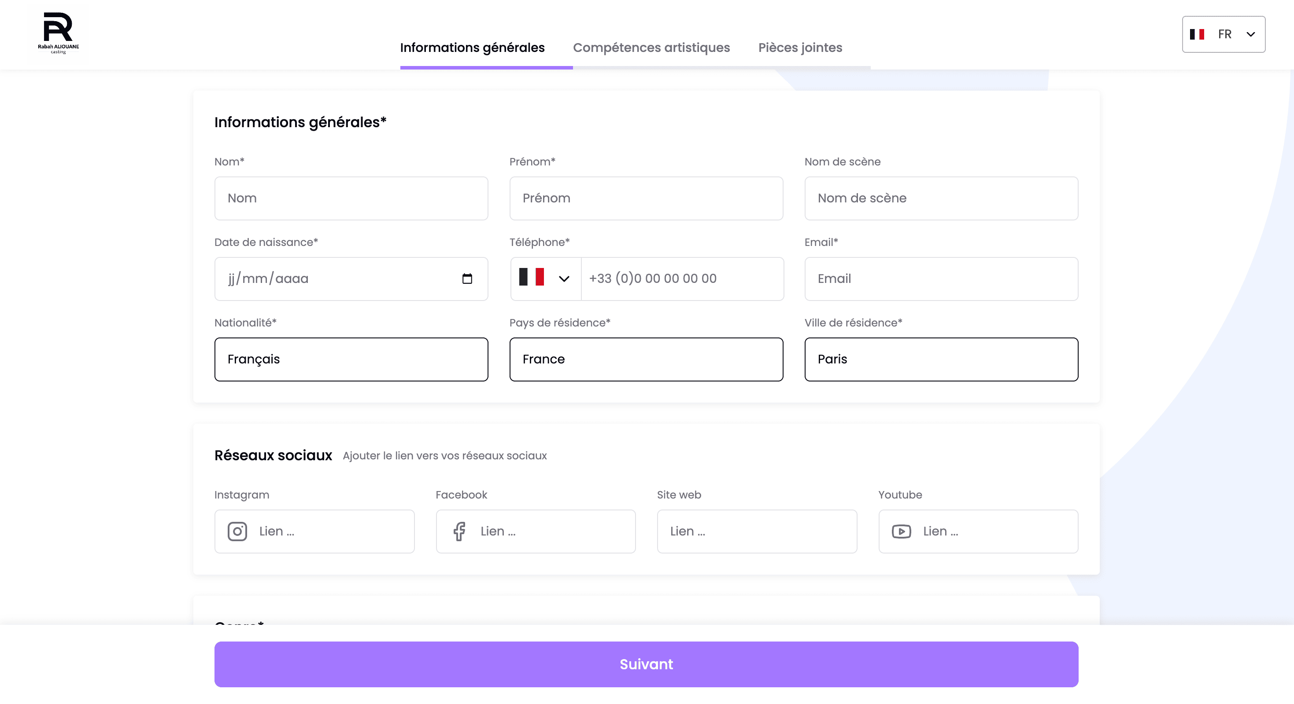
Task: Click the French flag in language selector
Action: (1197, 34)
